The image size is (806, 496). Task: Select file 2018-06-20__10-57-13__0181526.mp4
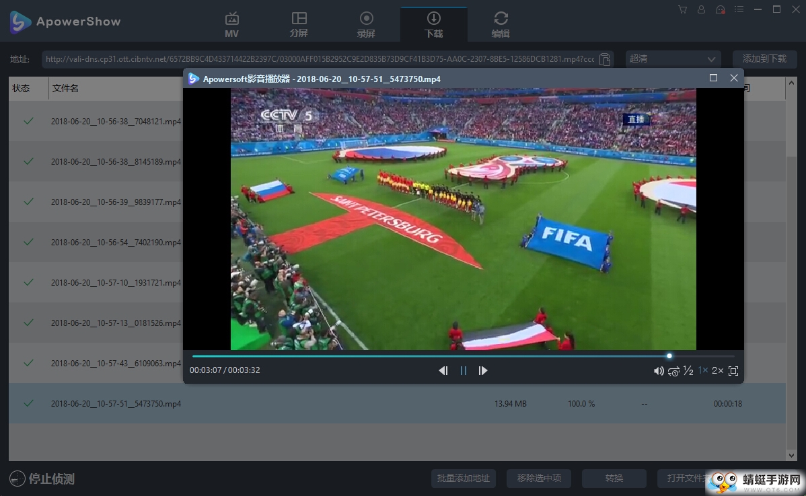[116, 323]
